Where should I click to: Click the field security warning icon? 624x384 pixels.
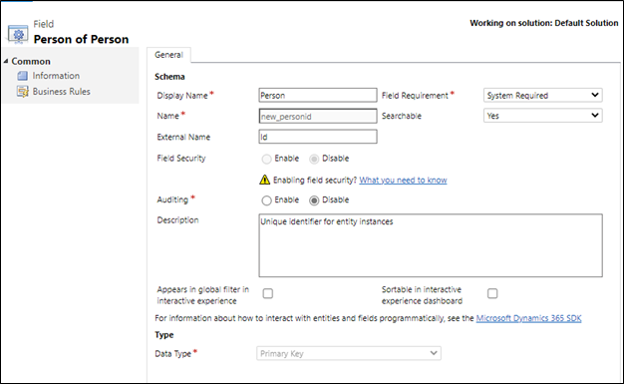click(x=264, y=181)
